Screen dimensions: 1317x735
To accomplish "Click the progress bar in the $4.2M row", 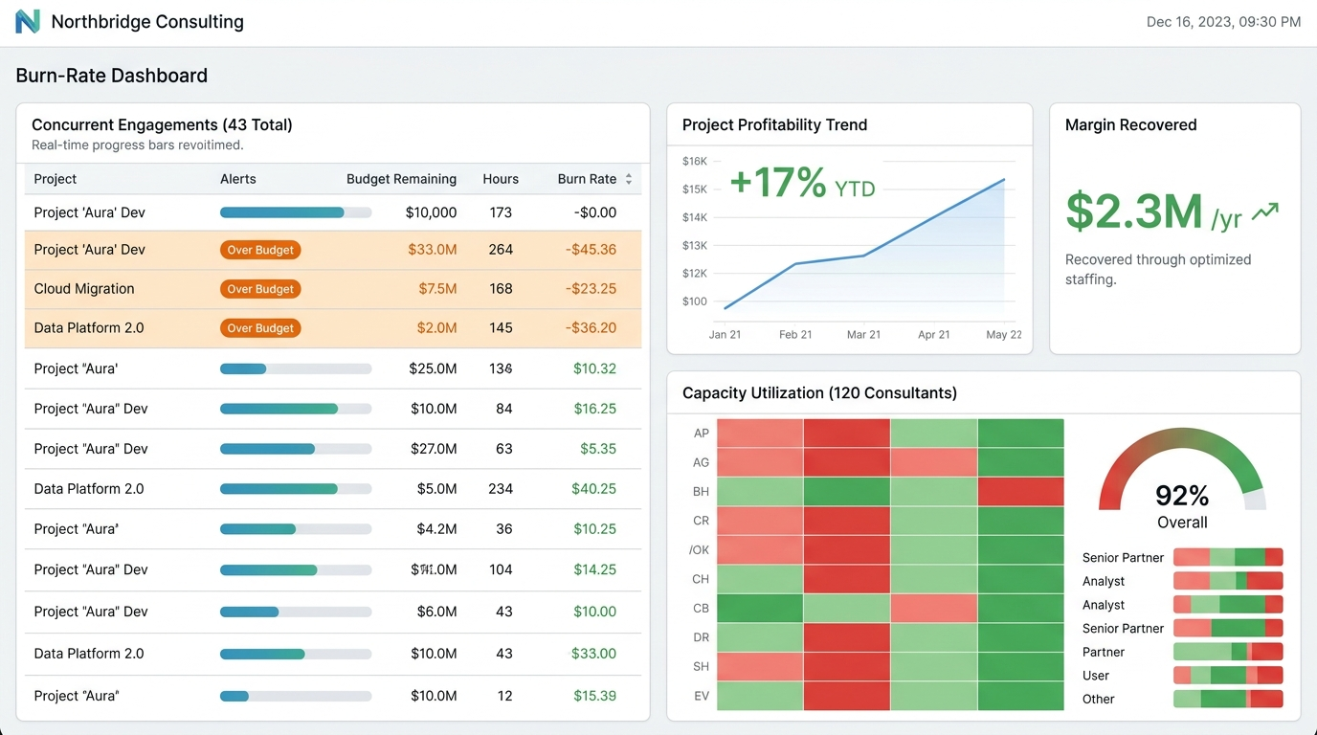I will pos(296,529).
